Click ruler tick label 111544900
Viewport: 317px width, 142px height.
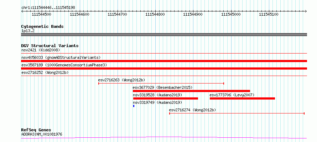(193, 14)
